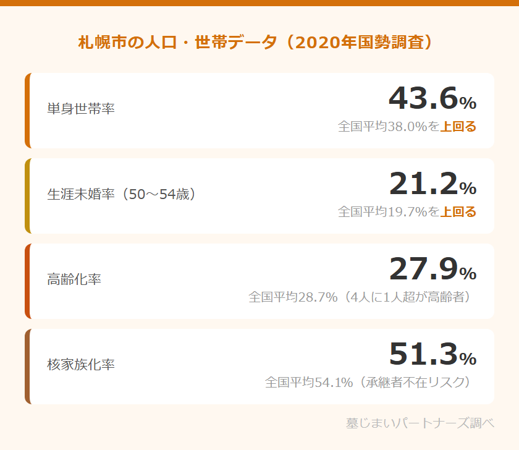Click the 墓じまいパートナーズ調べ source credit

pos(420,423)
